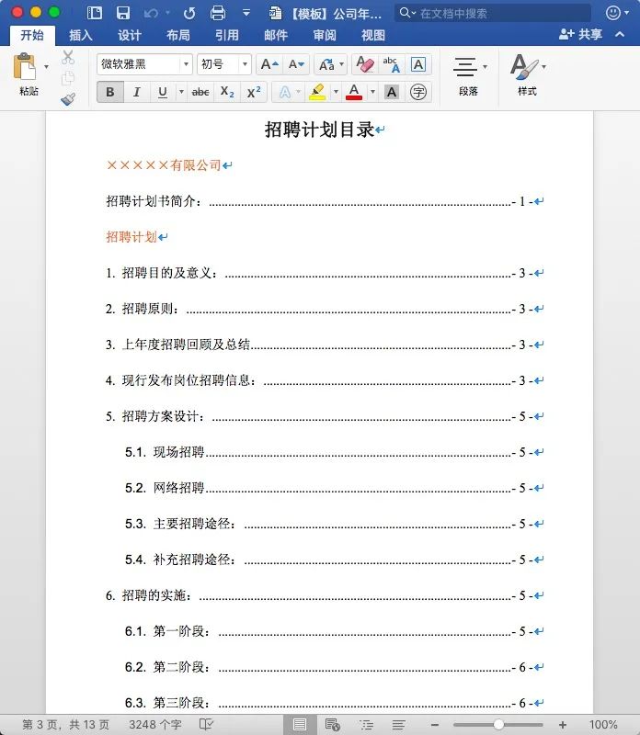Switch to Outline view icon
This screenshot has height=735, width=640.
[367, 725]
